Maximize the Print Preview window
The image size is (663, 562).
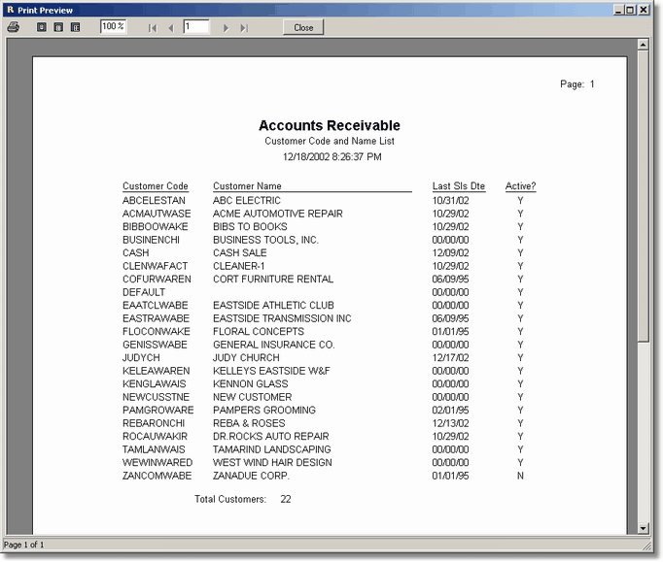pos(630,10)
